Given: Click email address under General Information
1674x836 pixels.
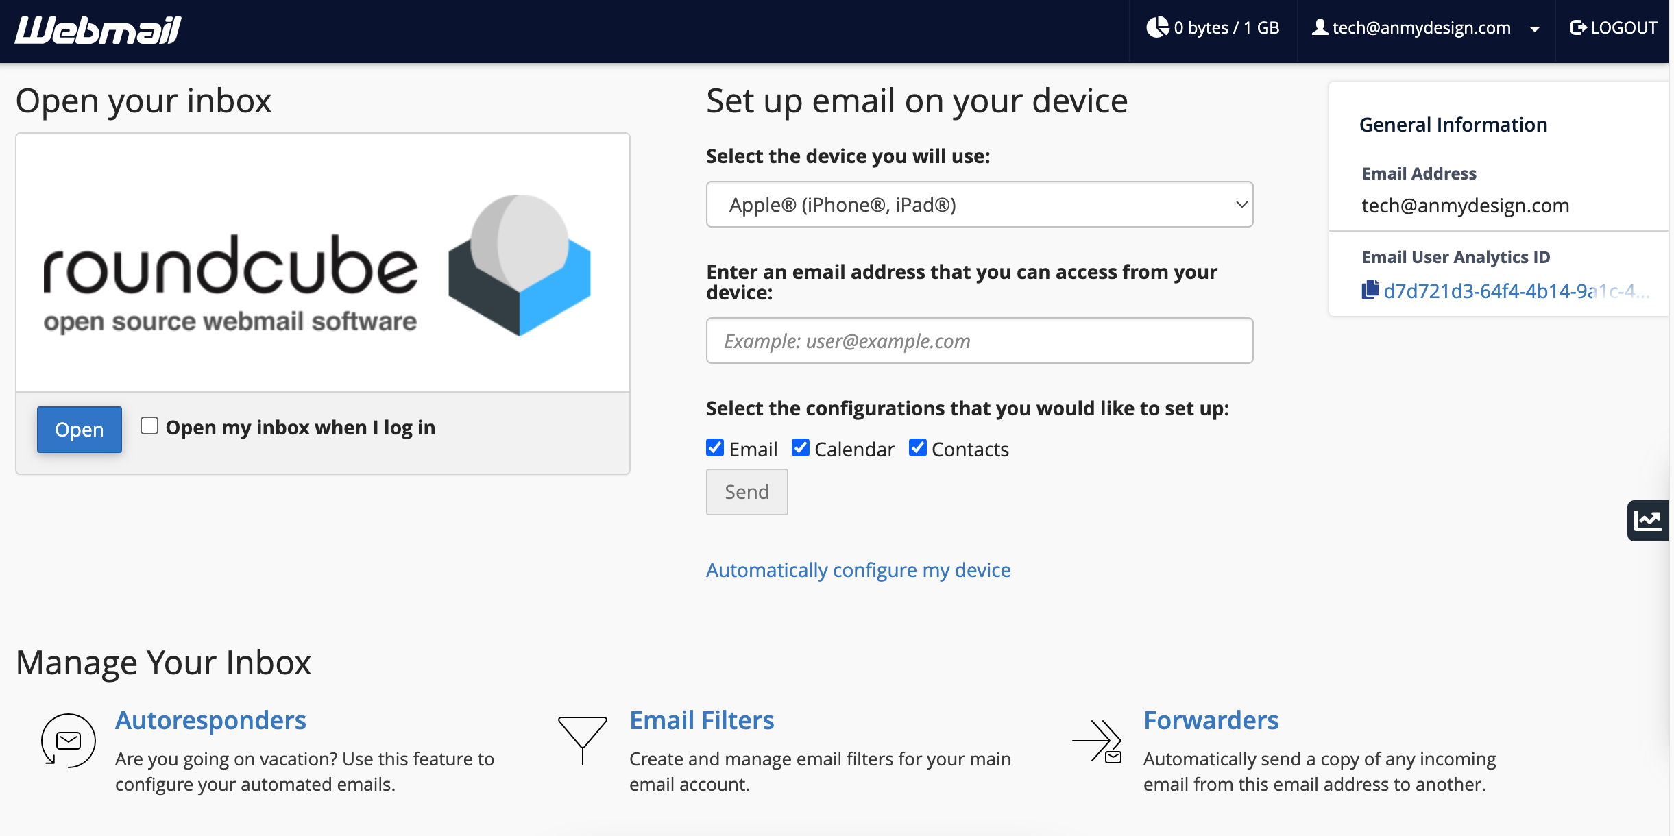Looking at the screenshot, I should click(x=1466, y=206).
